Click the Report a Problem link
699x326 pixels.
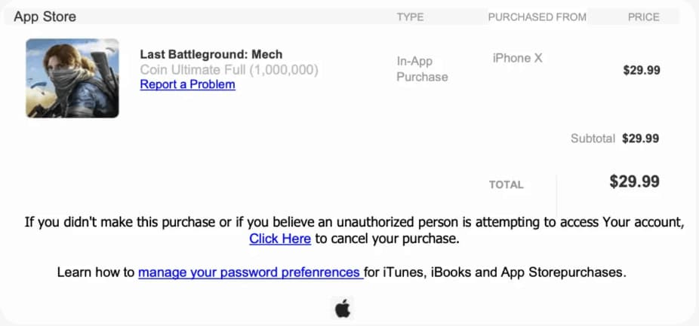[x=188, y=84]
